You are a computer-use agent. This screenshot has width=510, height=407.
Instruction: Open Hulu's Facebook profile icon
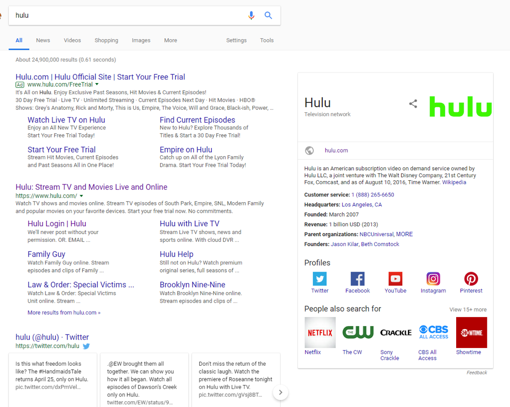(x=357, y=278)
